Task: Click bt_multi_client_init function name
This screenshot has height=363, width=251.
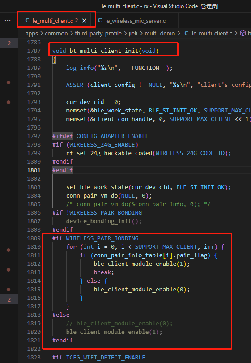Action: (104, 51)
